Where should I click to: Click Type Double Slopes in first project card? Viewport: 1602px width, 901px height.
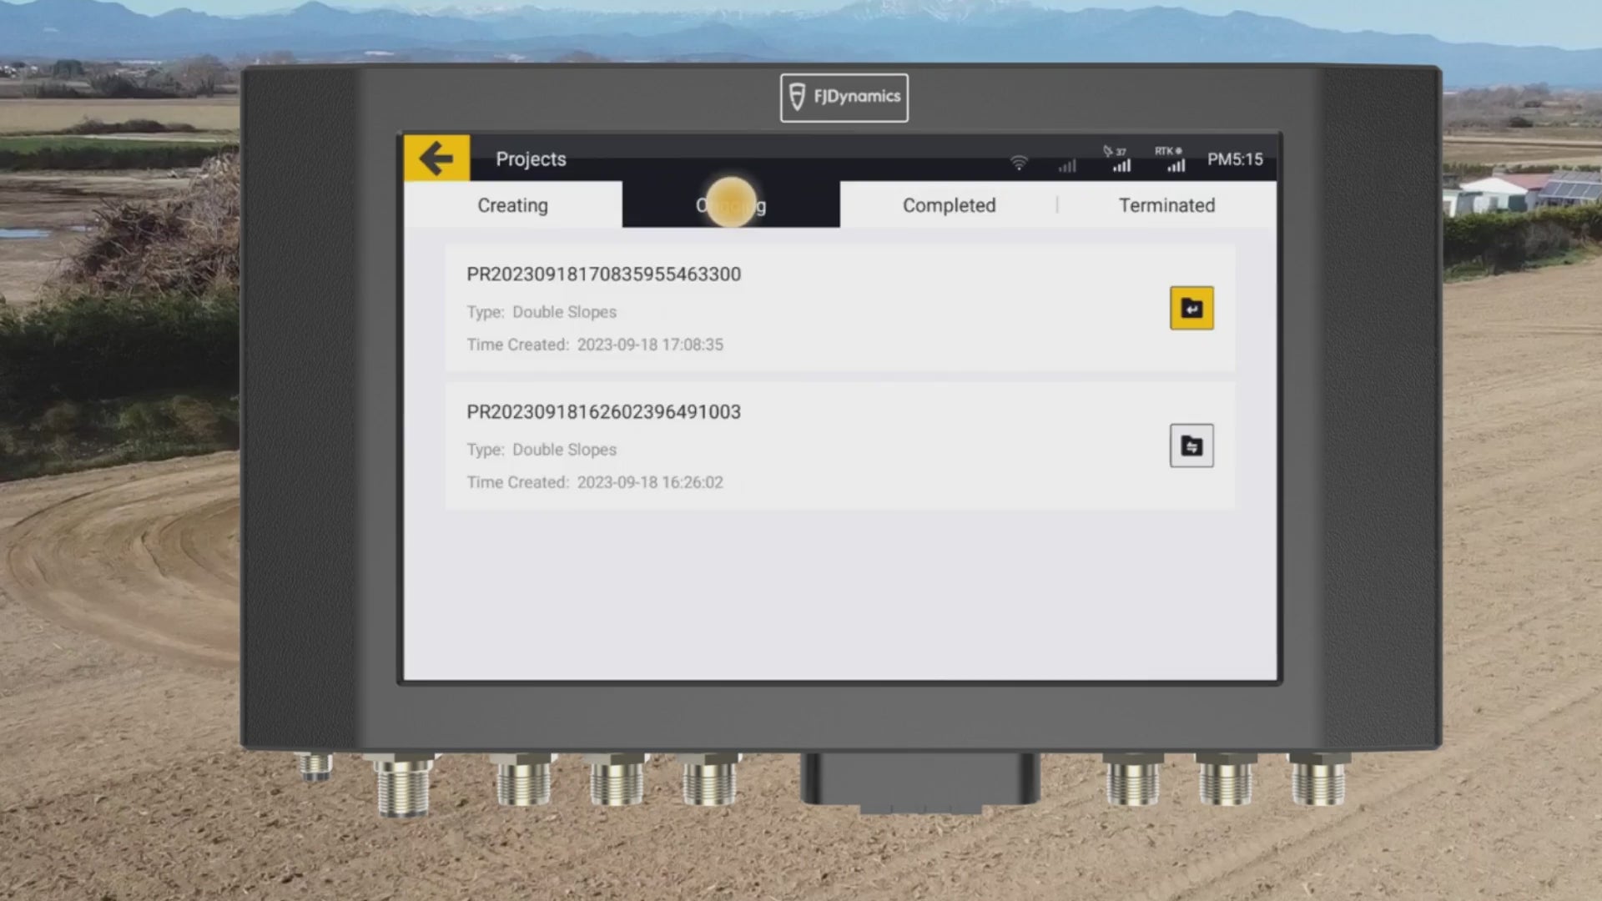click(x=542, y=312)
